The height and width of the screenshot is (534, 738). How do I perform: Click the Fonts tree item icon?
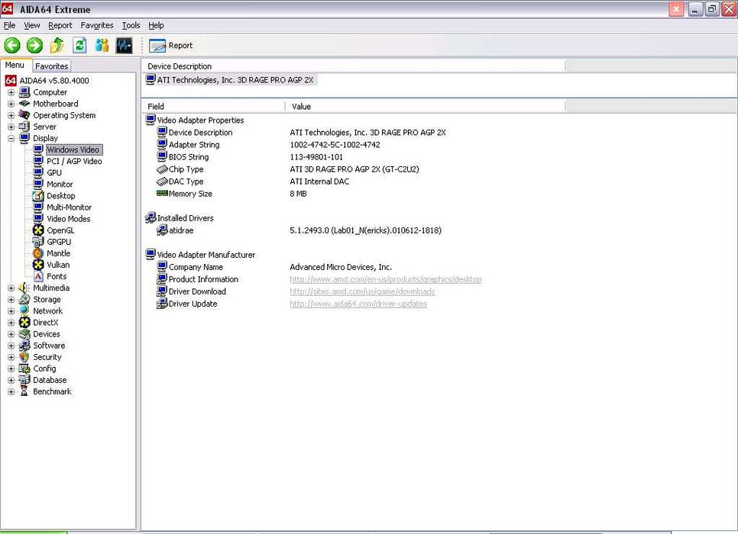pyautogui.click(x=38, y=276)
